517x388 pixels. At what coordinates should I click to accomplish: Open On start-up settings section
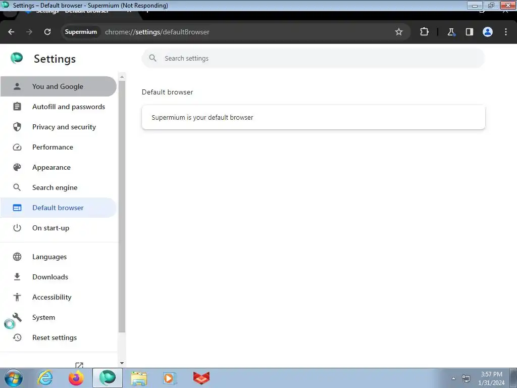[59, 228]
